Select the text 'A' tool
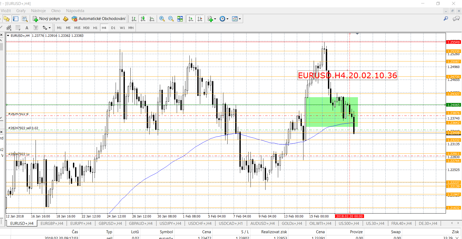The image size is (462, 239). [27, 28]
